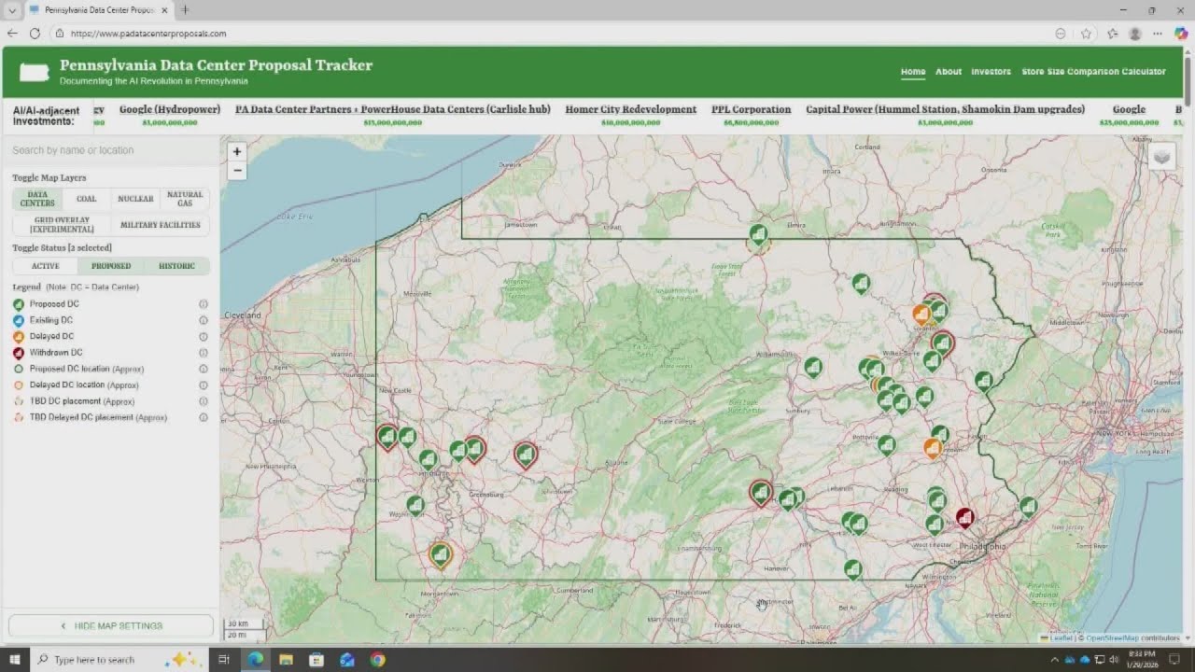The image size is (1195, 672).
Task: Click the info icon beside Delayed DC
Action: pyautogui.click(x=203, y=336)
